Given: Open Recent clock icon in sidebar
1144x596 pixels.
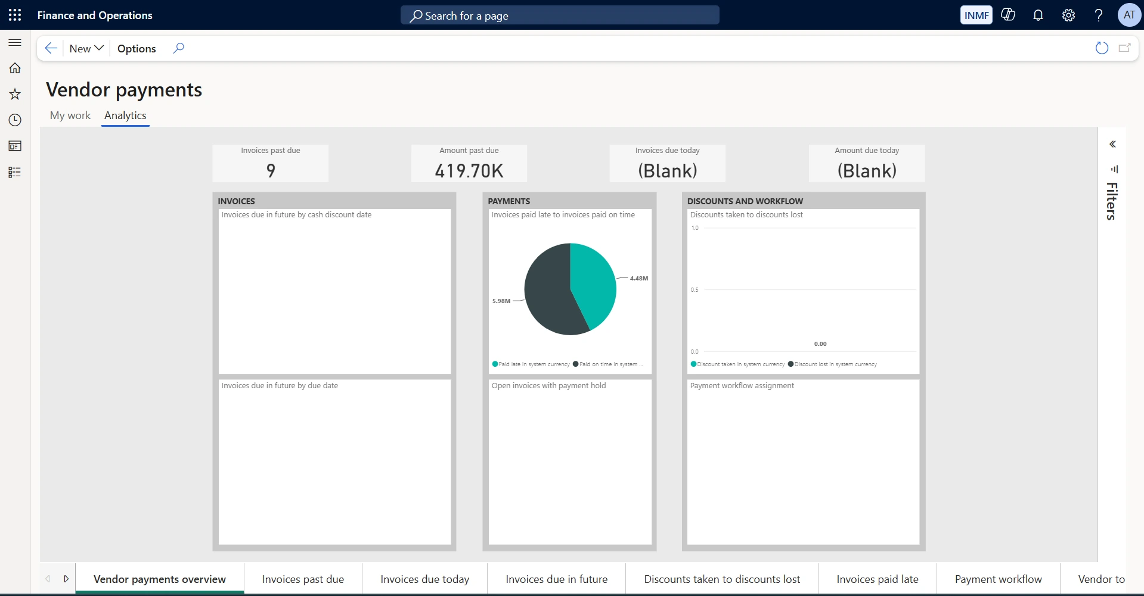Looking at the screenshot, I should (15, 120).
